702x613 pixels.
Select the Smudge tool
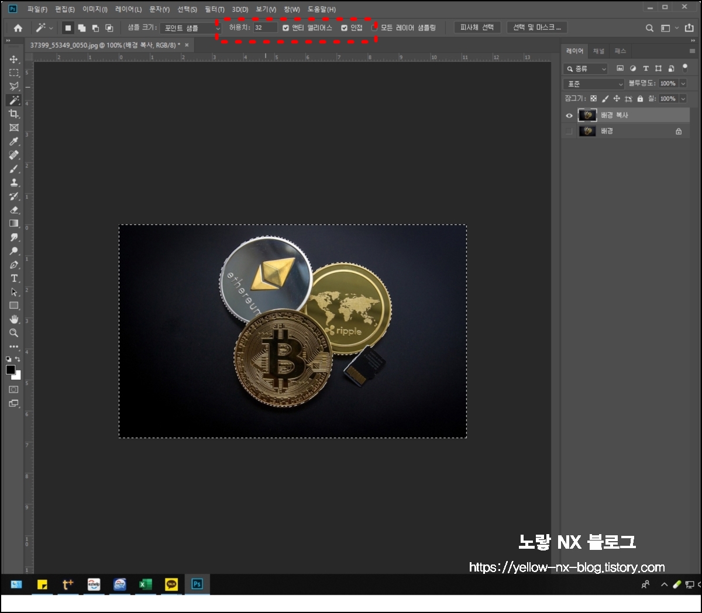click(14, 237)
